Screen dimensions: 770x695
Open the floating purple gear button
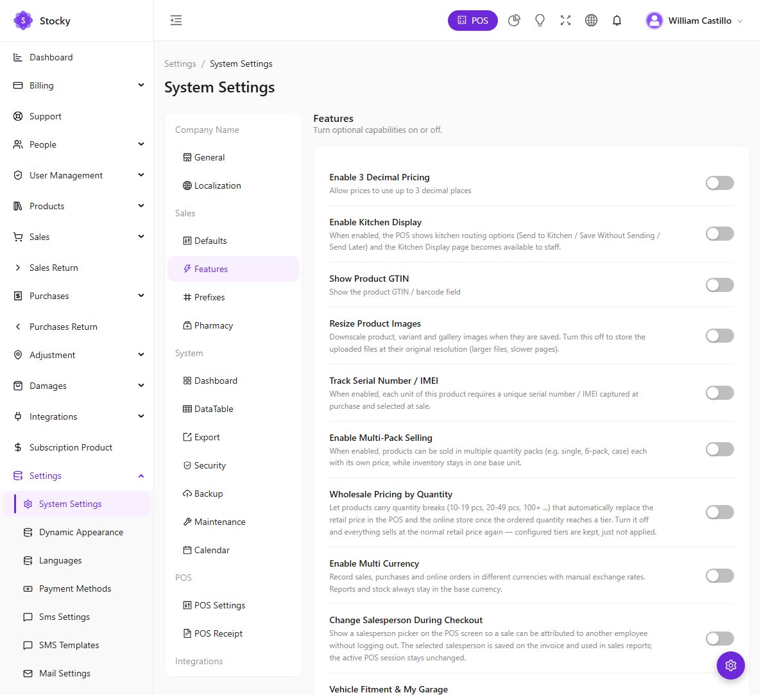point(731,665)
